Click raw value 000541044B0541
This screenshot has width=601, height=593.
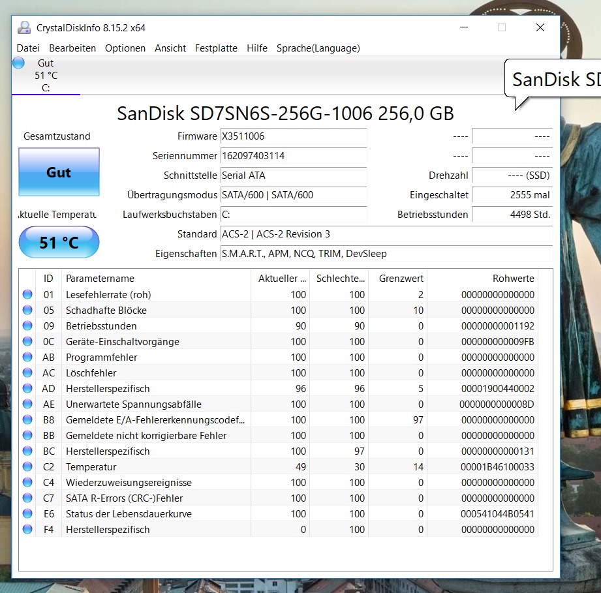(x=497, y=513)
